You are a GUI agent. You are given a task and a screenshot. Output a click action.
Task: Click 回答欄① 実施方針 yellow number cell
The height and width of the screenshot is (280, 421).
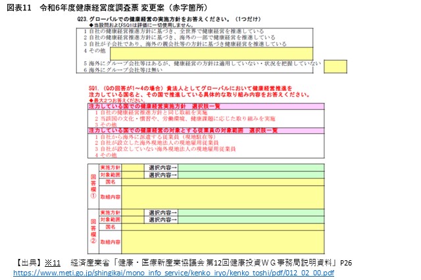[133, 167]
